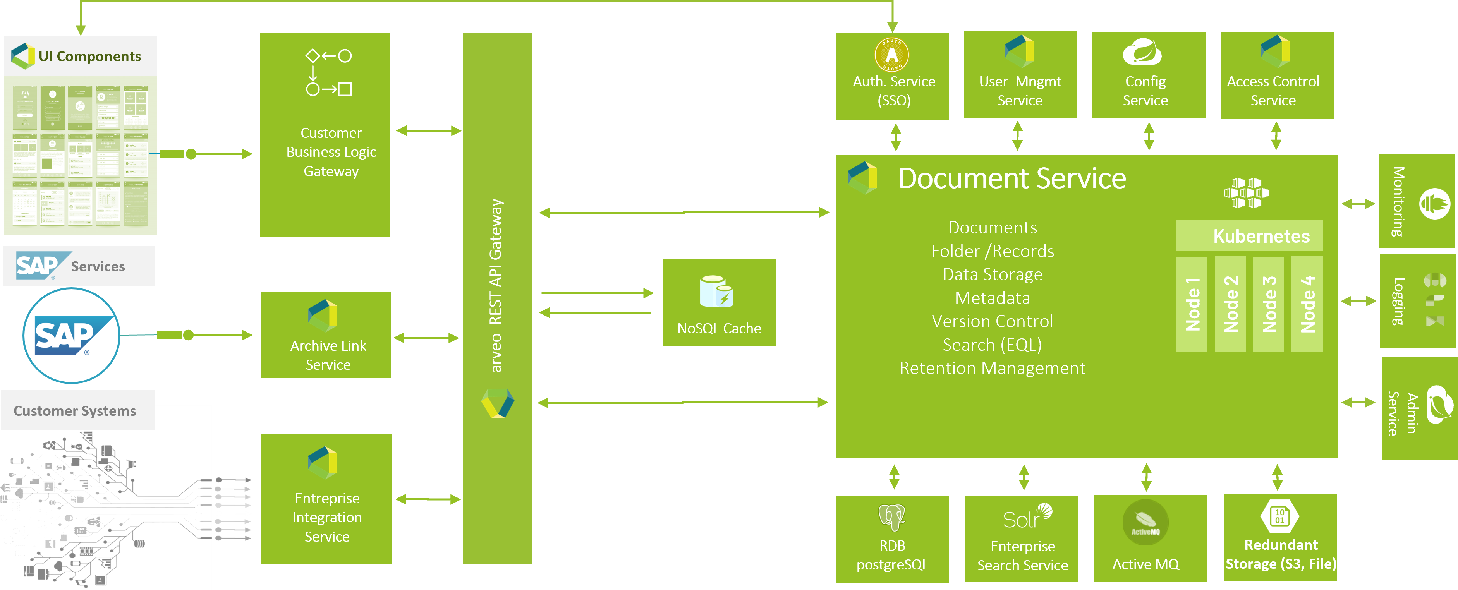The image size is (1458, 590).
Task: Click the arveo logo in Access Control Service
Action: [1275, 51]
